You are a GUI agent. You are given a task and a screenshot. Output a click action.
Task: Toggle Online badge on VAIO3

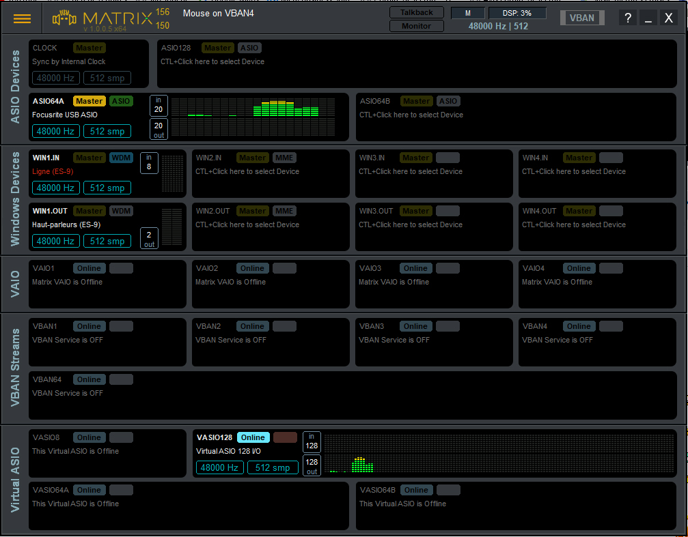(415, 268)
